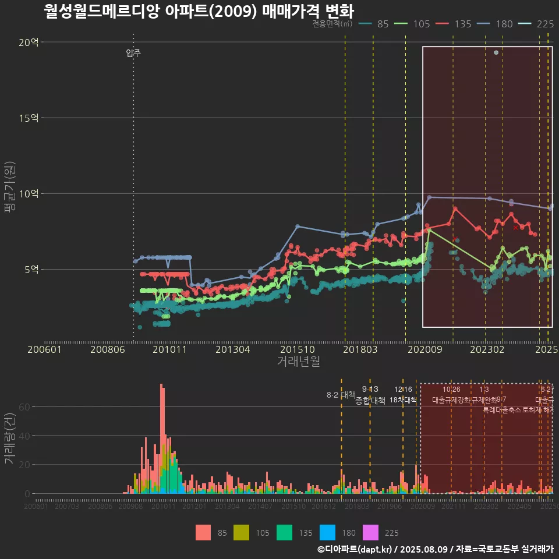Click the 202111 label on volume chart axis
This screenshot has height=559, width=559.
(454, 506)
